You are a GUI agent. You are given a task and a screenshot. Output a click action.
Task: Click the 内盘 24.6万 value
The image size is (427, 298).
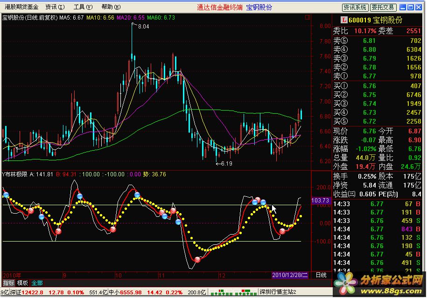pyautogui.click(x=411, y=166)
